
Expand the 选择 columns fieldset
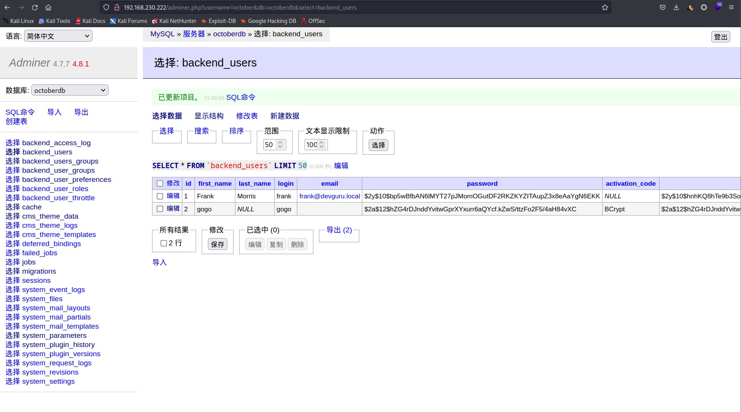[x=167, y=131]
